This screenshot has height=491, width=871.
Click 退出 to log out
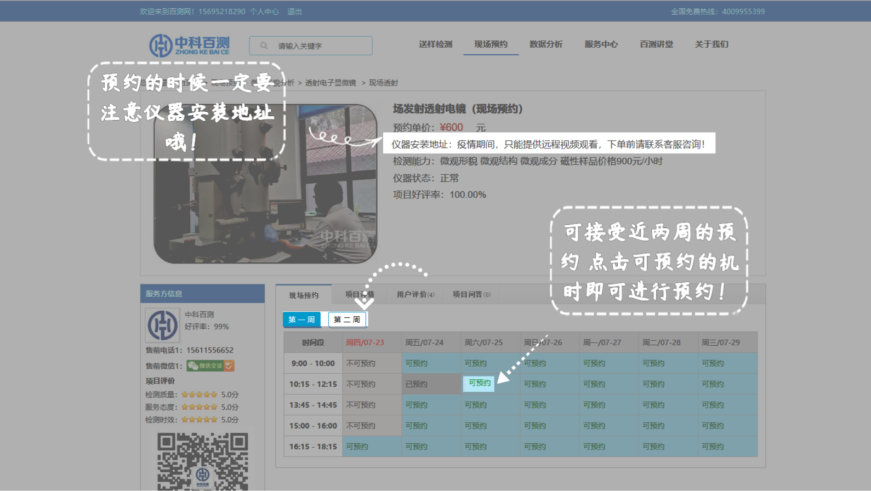[295, 12]
